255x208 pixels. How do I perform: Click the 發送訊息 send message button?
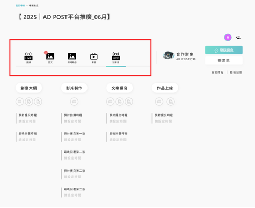click(x=224, y=50)
